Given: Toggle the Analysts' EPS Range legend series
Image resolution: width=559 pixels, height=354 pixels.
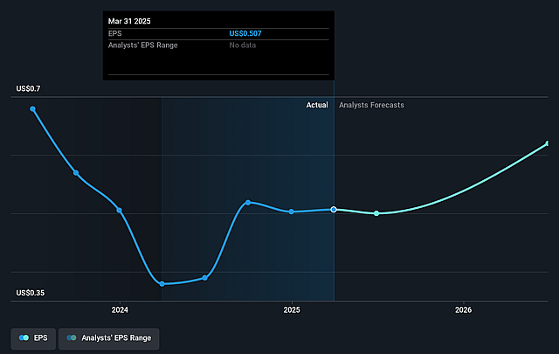Looking at the screenshot, I should (x=108, y=338).
